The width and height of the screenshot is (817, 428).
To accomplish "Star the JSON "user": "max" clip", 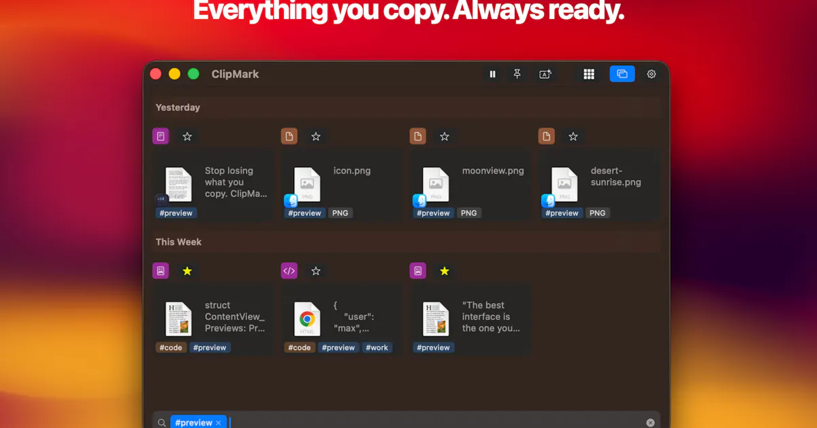I will click(316, 271).
